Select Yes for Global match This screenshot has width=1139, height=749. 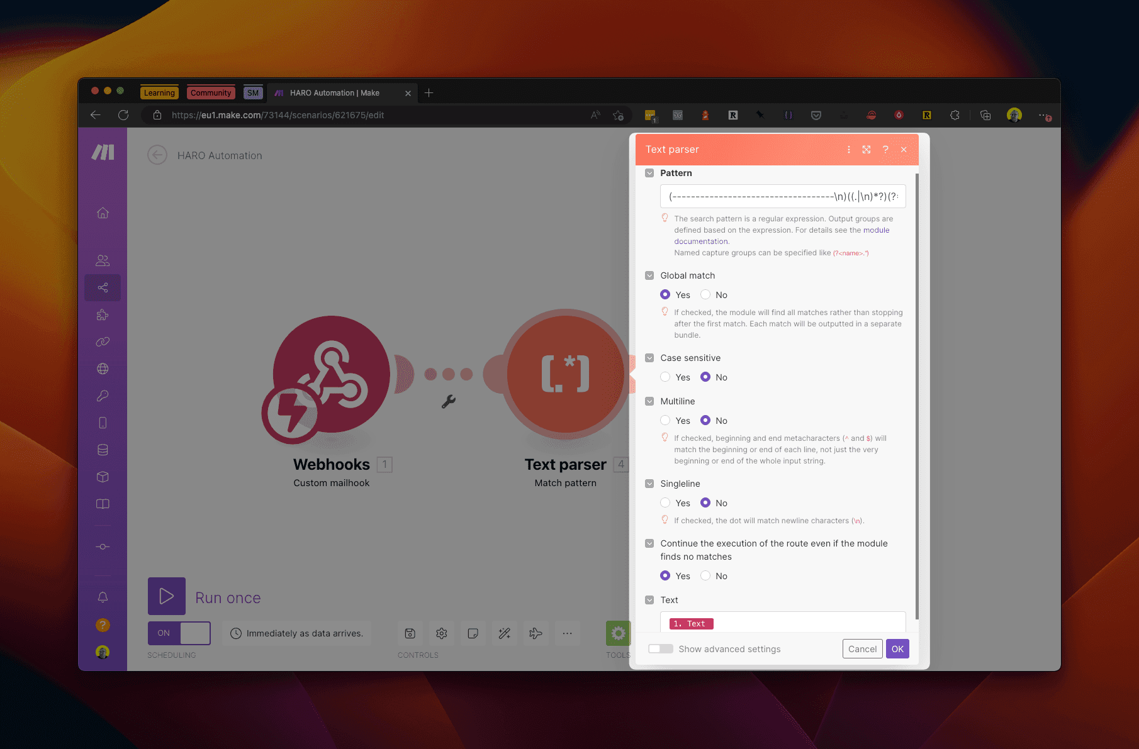665,294
